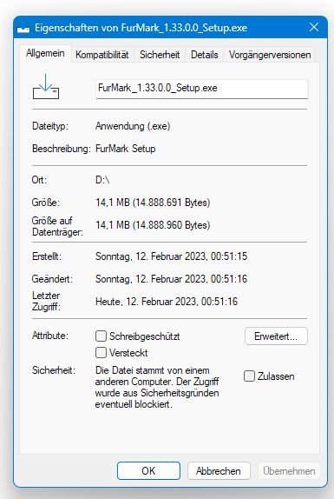Viewport: 334px width, 499px height.
Task: Click the installer file icon beside the name
Action: coord(46,86)
